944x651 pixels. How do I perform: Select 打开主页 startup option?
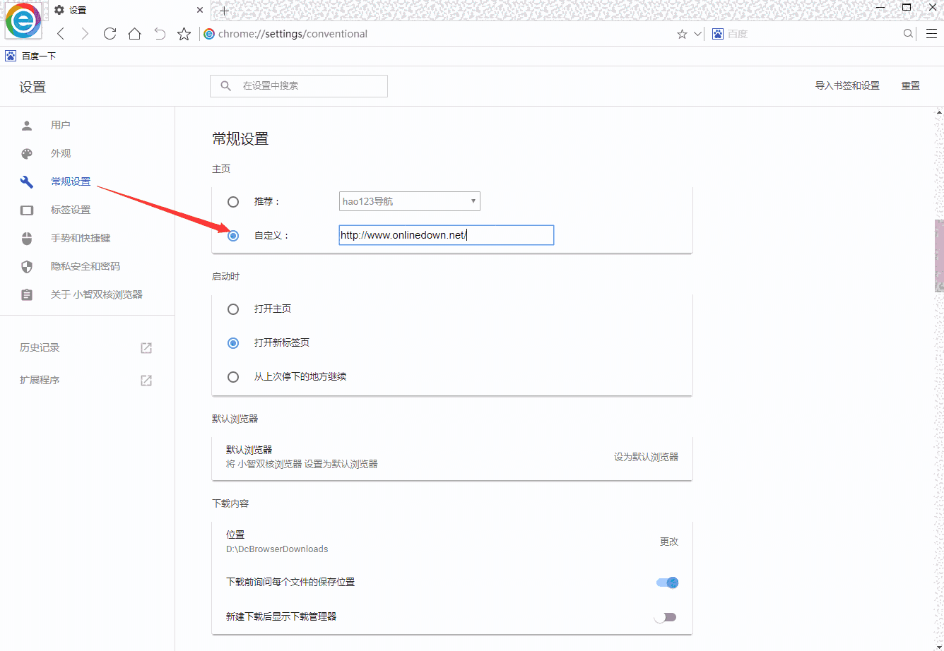(233, 309)
